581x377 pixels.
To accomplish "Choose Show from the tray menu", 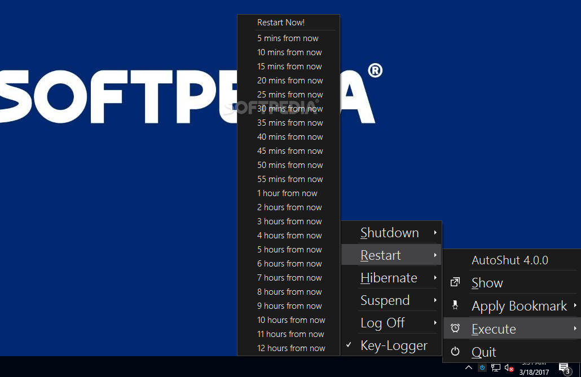I will click(512, 282).
